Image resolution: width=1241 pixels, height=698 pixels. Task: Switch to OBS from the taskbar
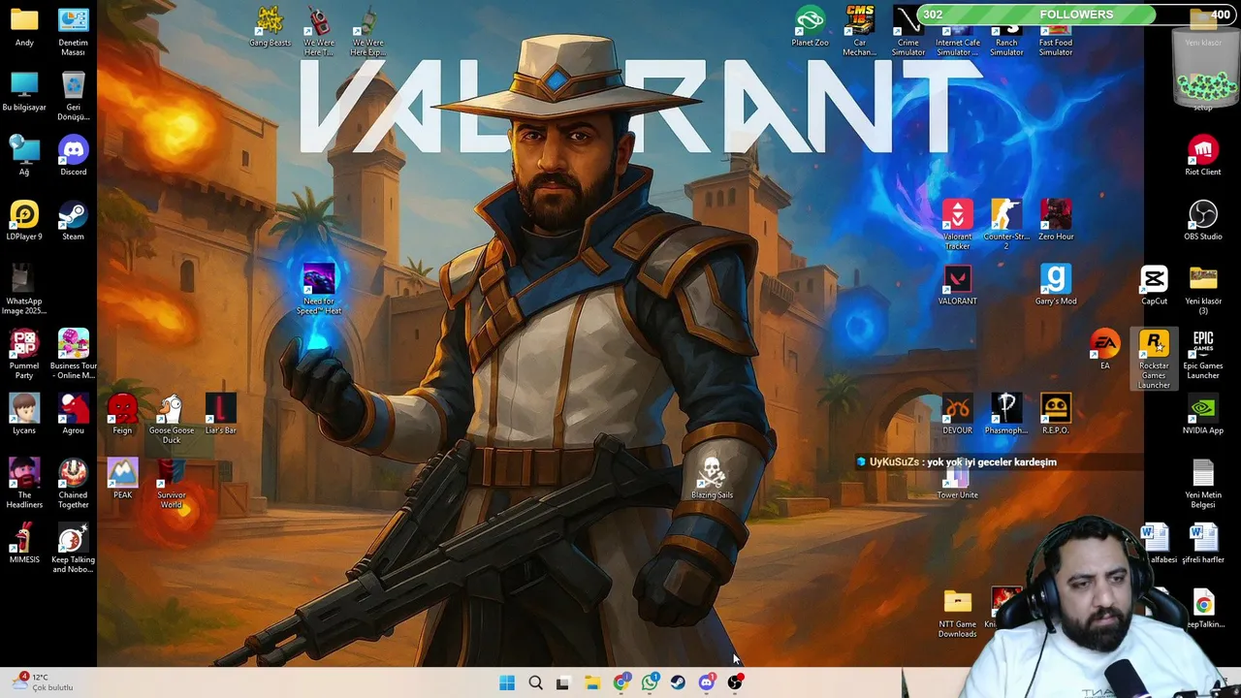(735, 683)
